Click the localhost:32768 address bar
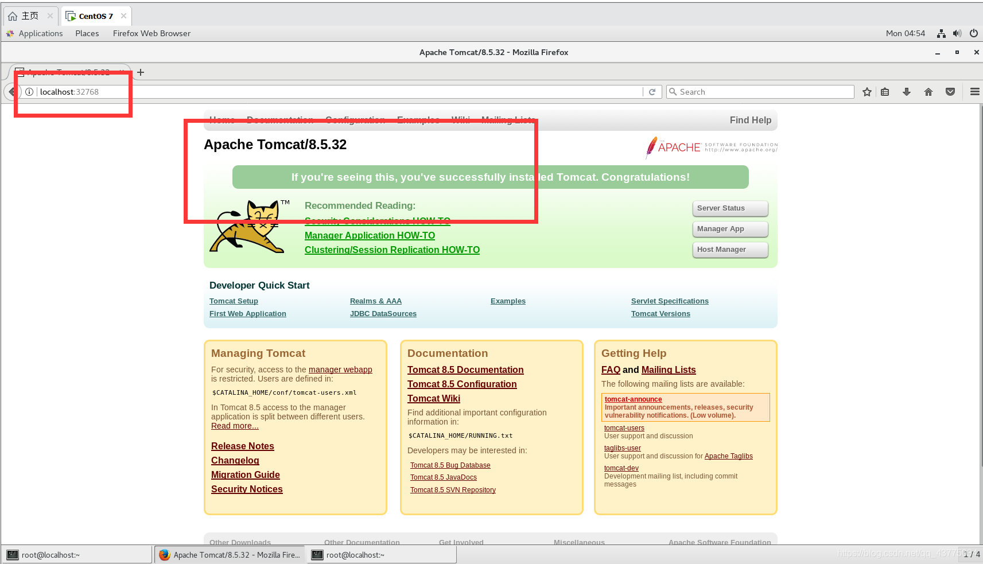The image size is (983, 564). click(339, 92)
